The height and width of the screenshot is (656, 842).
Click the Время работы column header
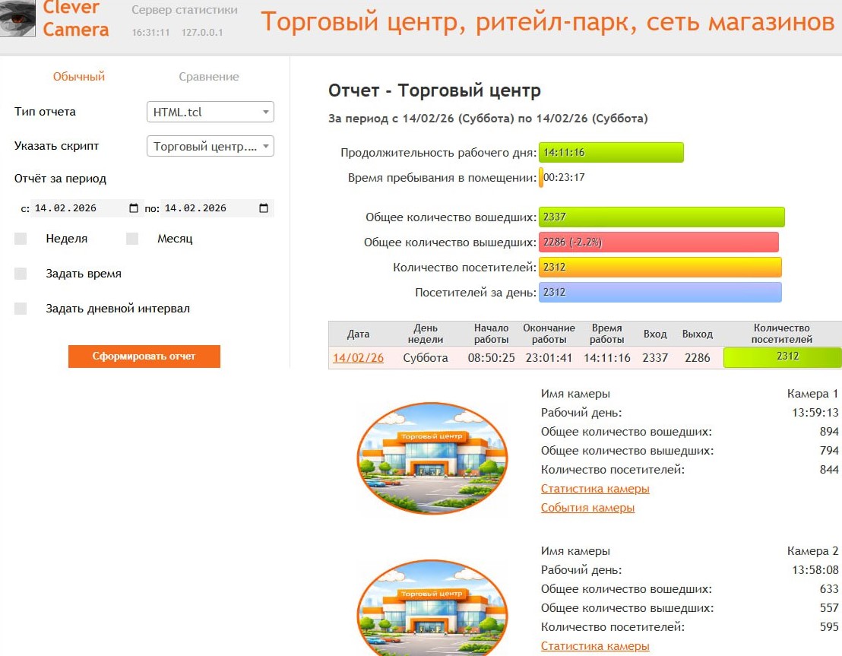pos(606,334)
